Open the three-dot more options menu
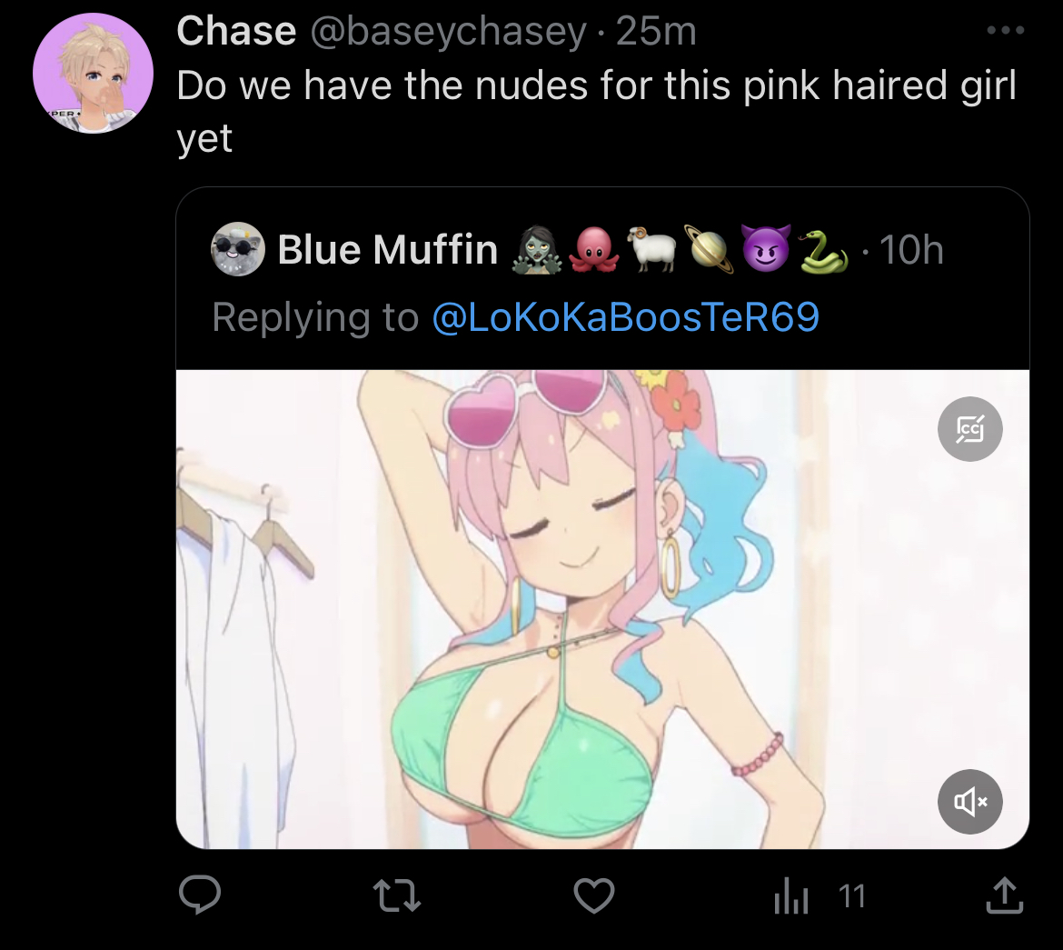1063x950 pixels. [1006, 30]
